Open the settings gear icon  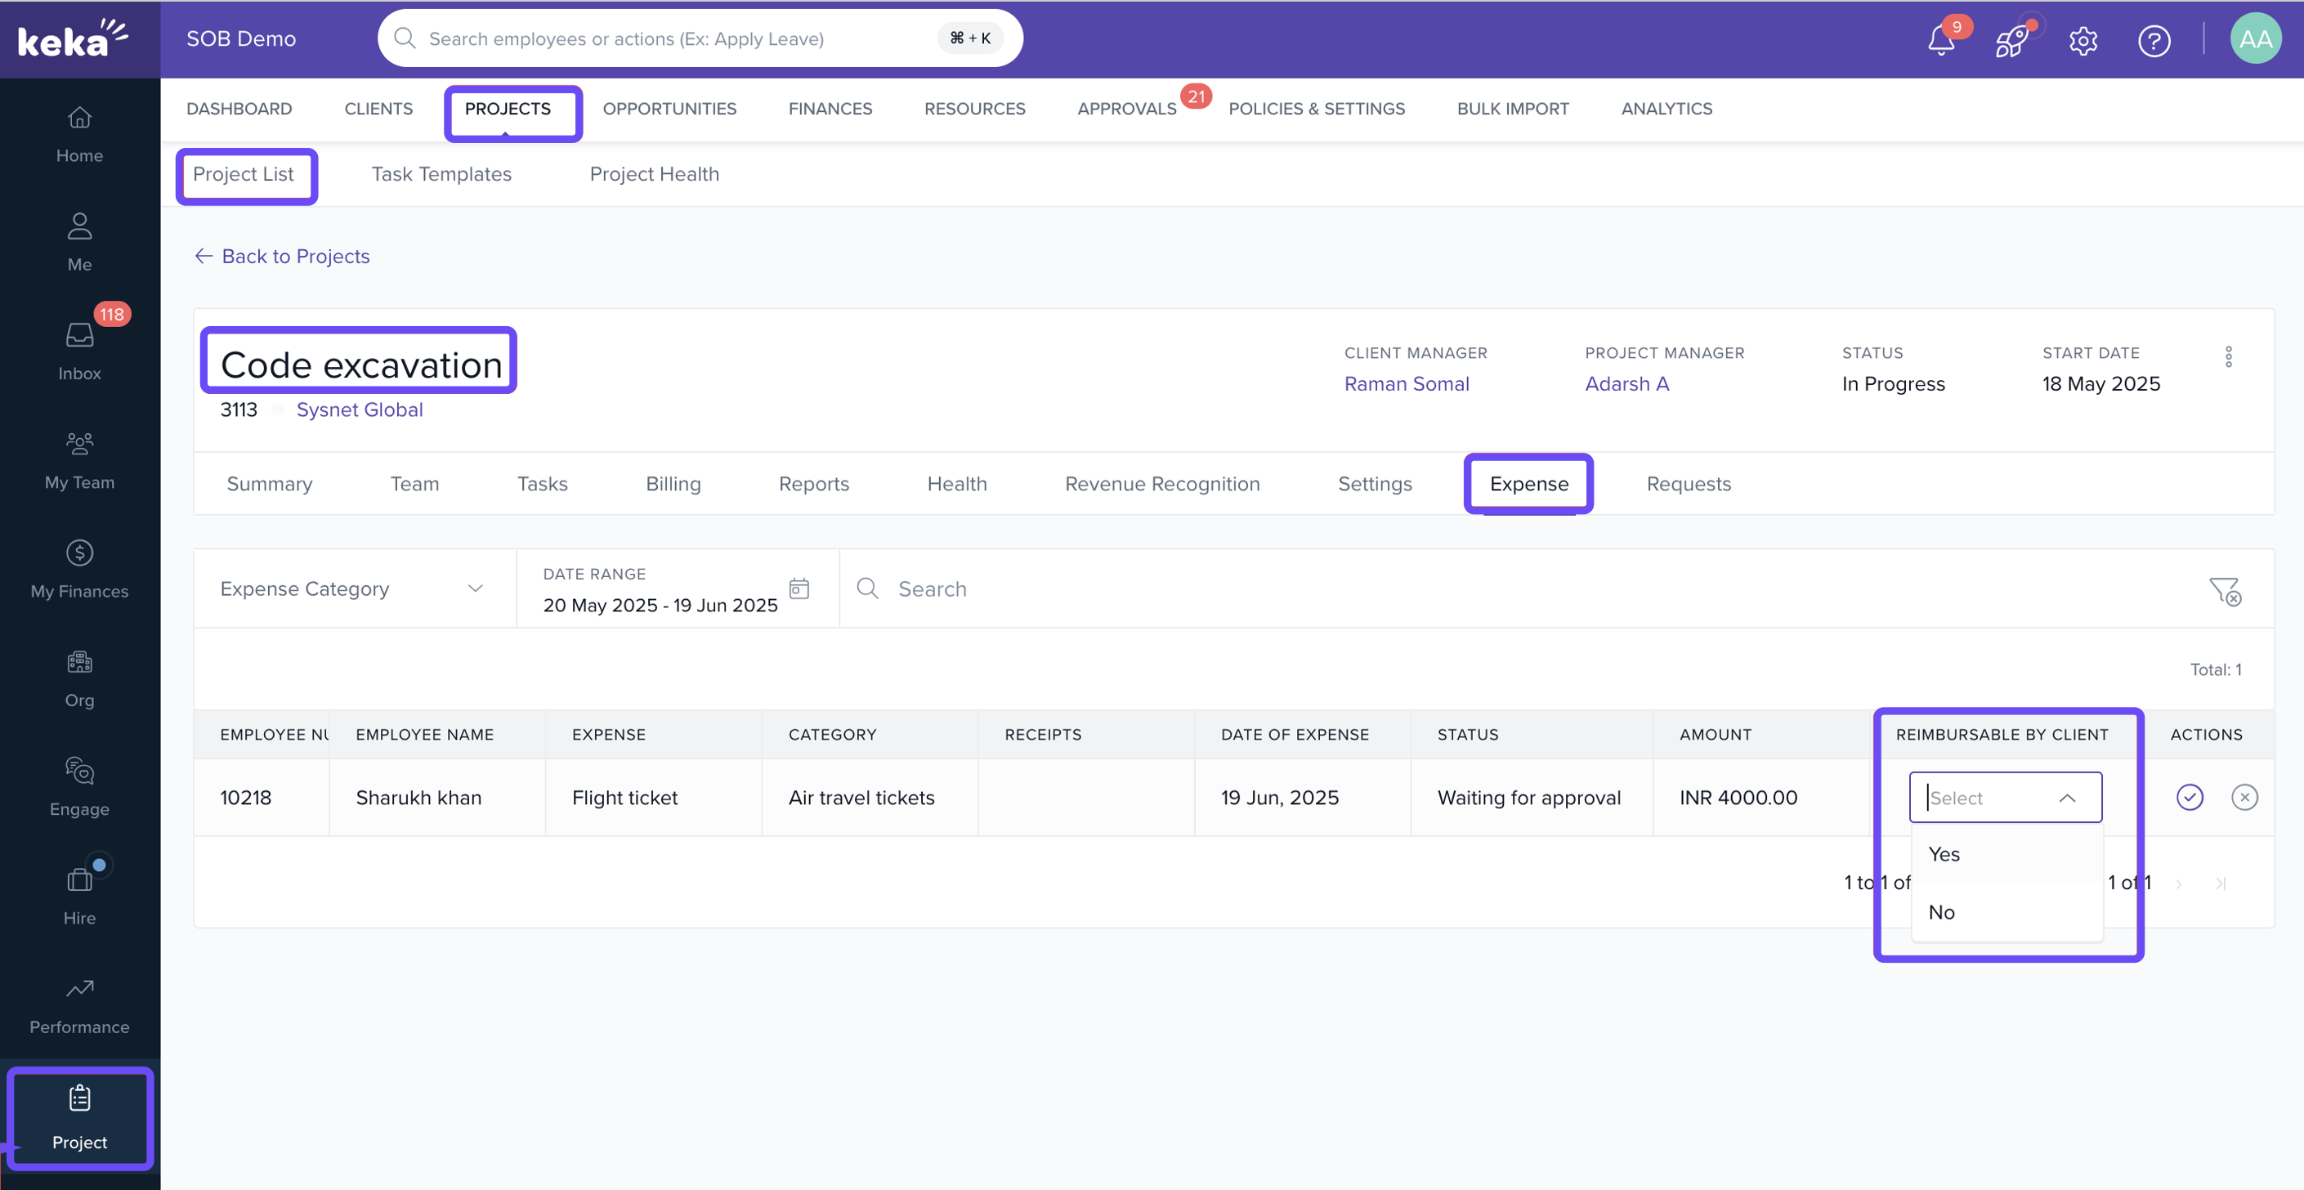pyautogui.click(x=2083, y=40)
